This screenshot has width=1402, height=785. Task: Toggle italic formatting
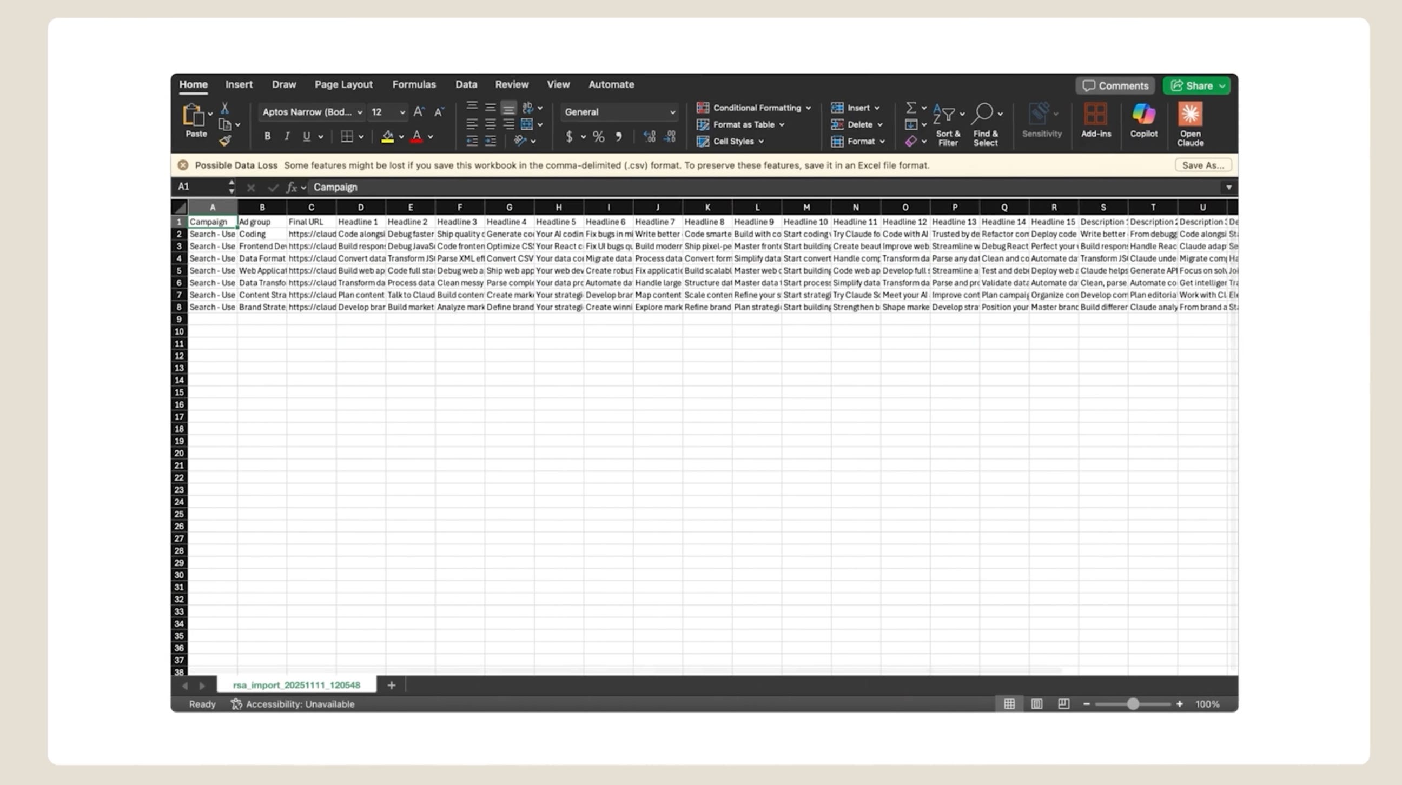click(287, 137)
